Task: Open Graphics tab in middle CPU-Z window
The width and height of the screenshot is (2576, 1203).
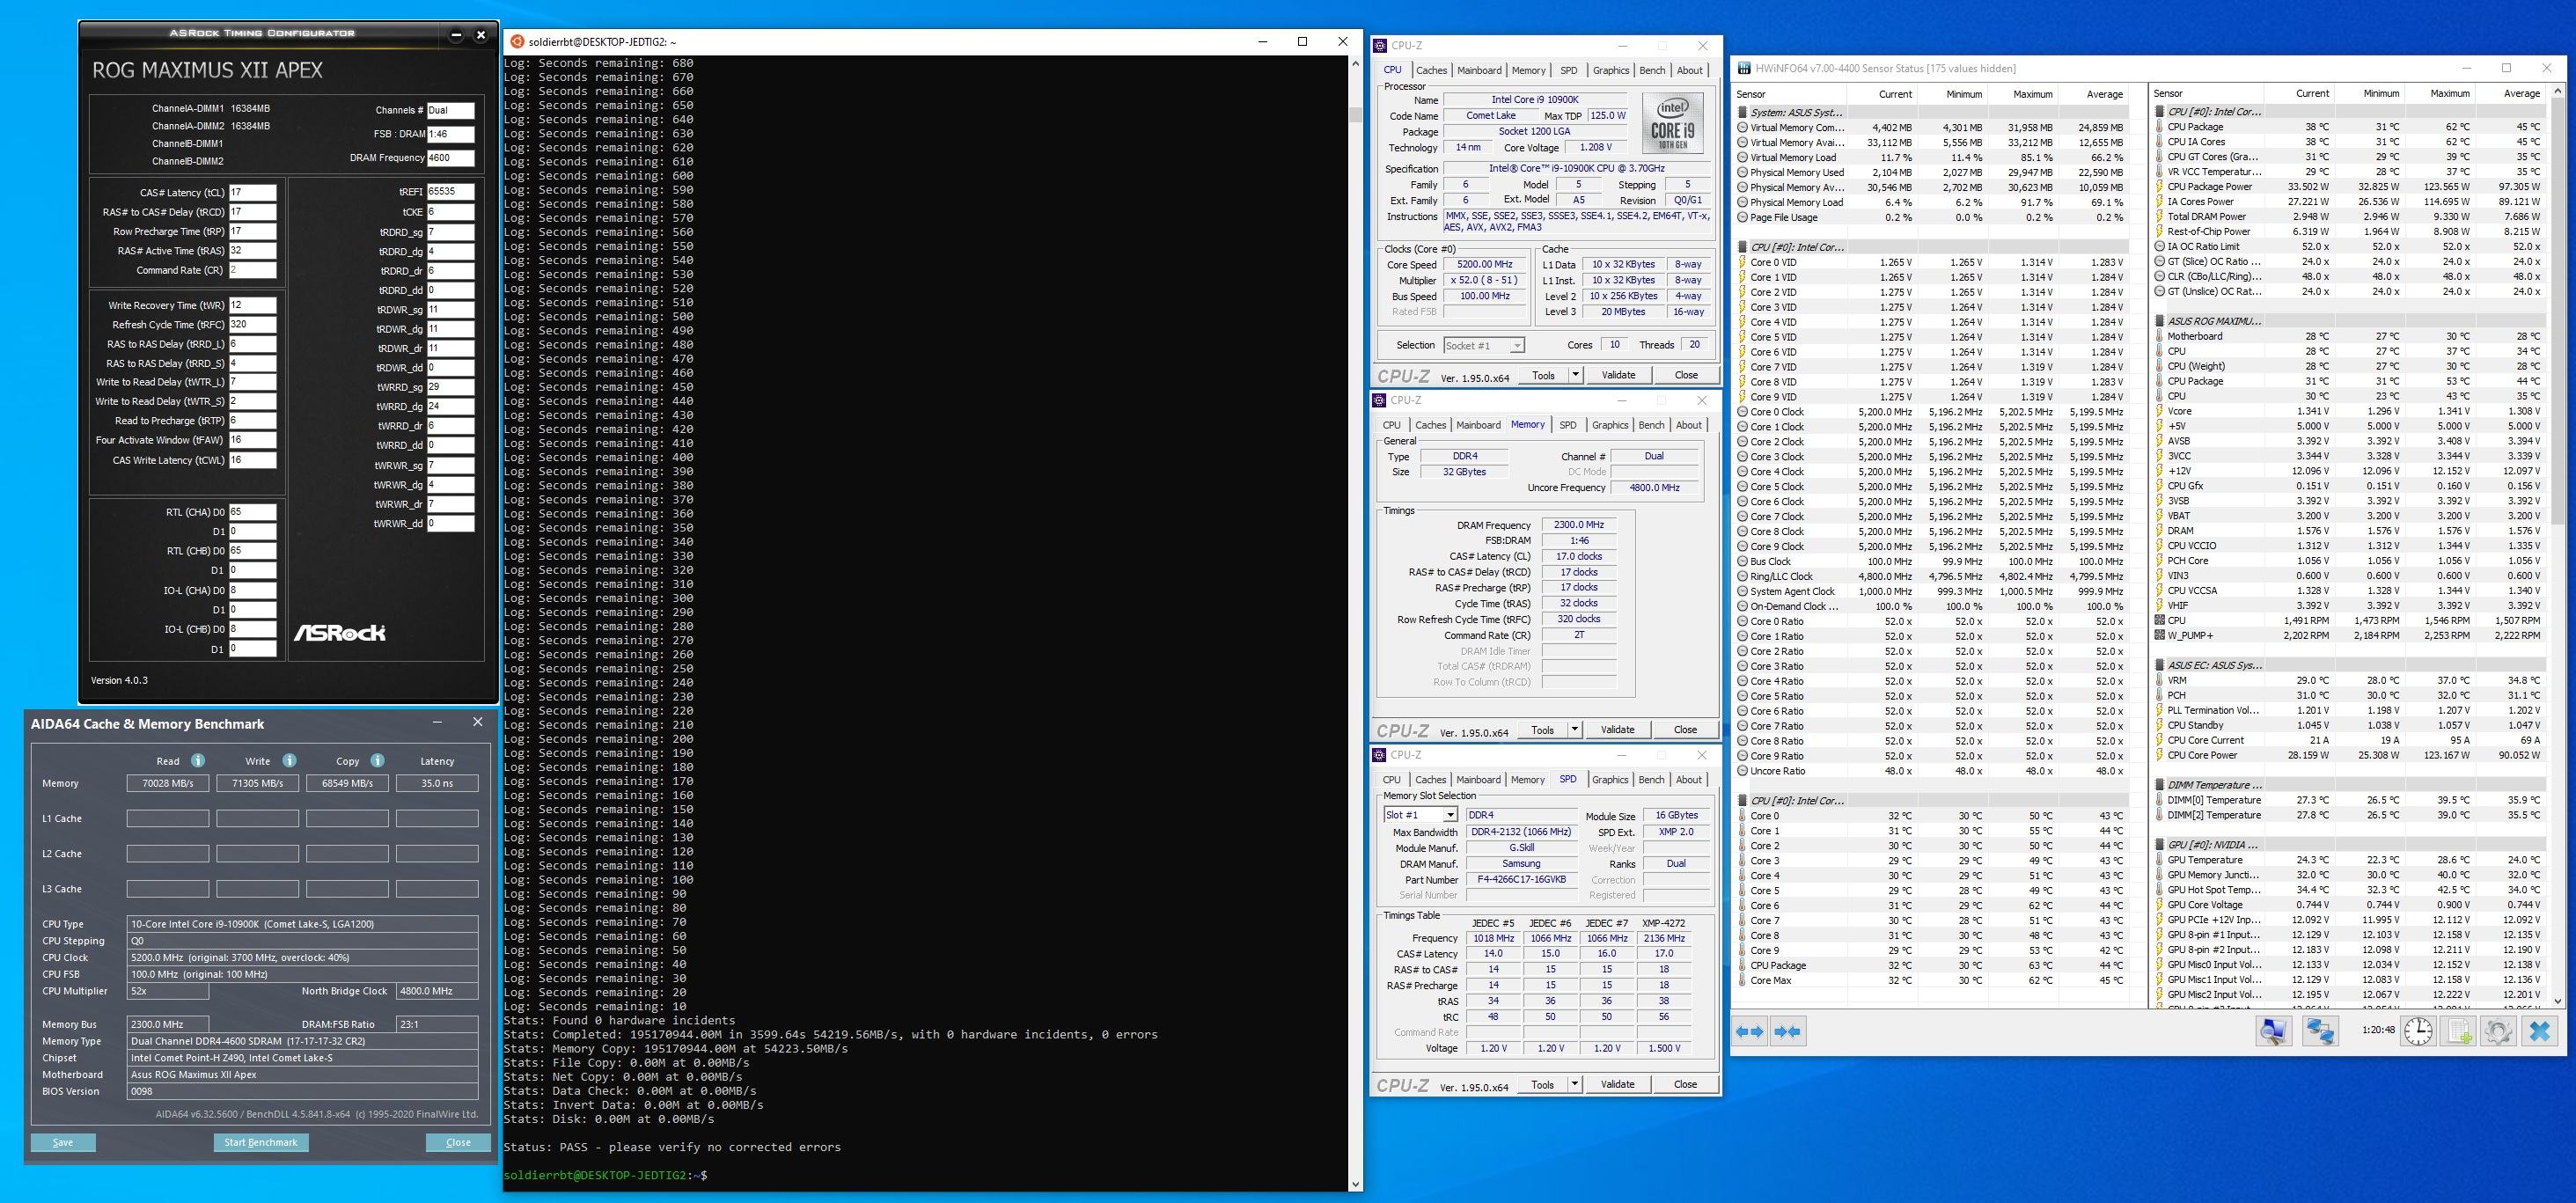Action: (1610, 425)
